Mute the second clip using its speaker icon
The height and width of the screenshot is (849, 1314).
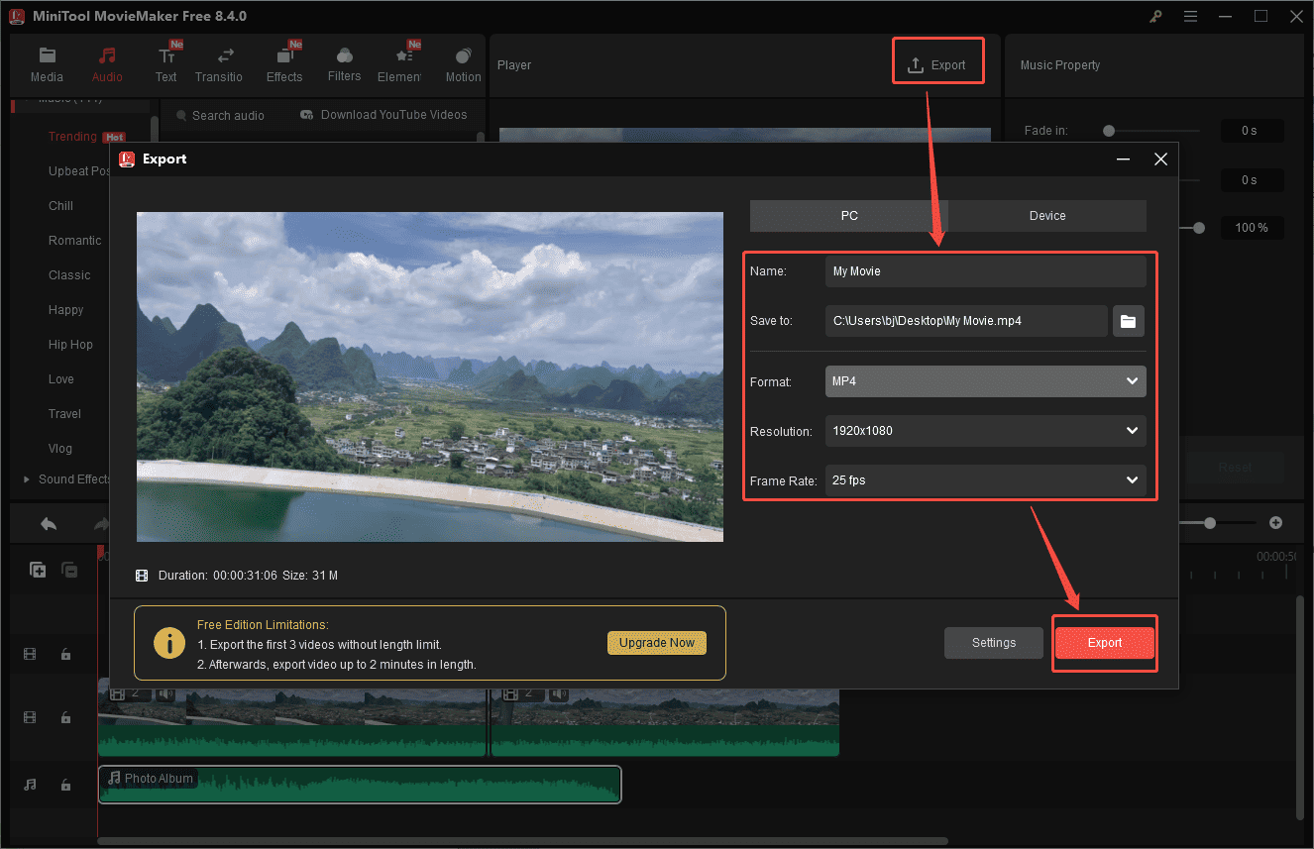(x=558, y=694)
